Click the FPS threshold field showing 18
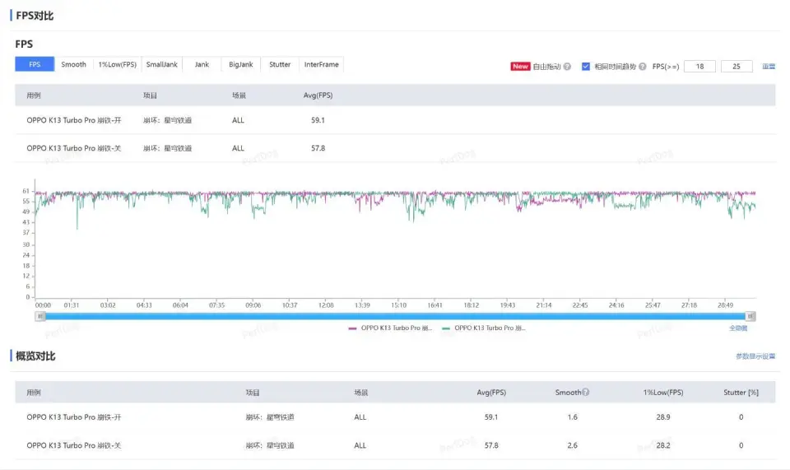 pos(699,67)
